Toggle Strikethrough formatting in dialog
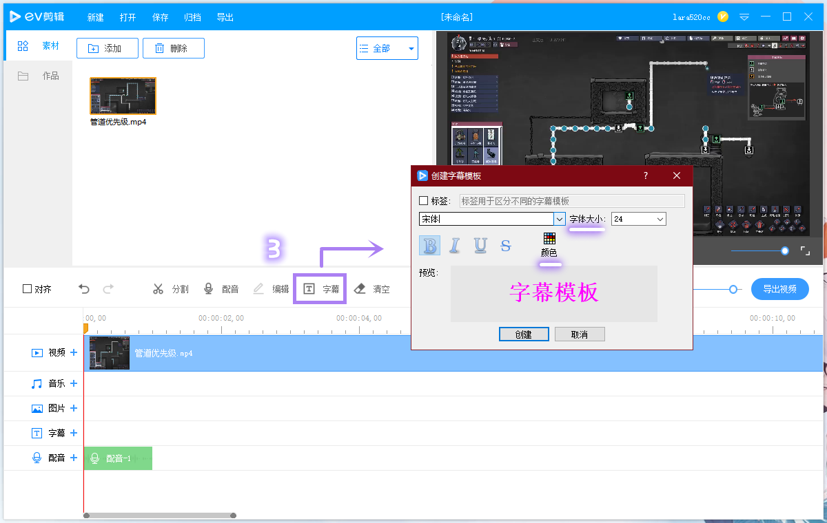Screen dimensions: 827x523 point(506,245)
